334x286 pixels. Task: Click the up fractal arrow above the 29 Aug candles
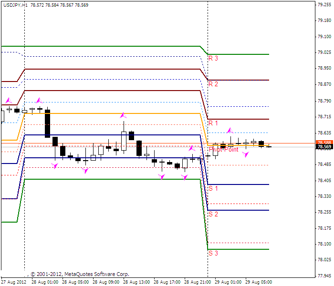230,130
